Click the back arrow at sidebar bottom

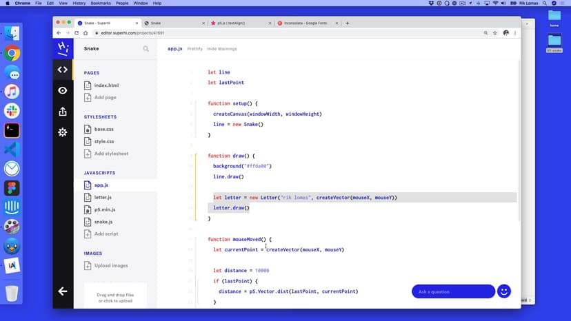pos(63,291)
